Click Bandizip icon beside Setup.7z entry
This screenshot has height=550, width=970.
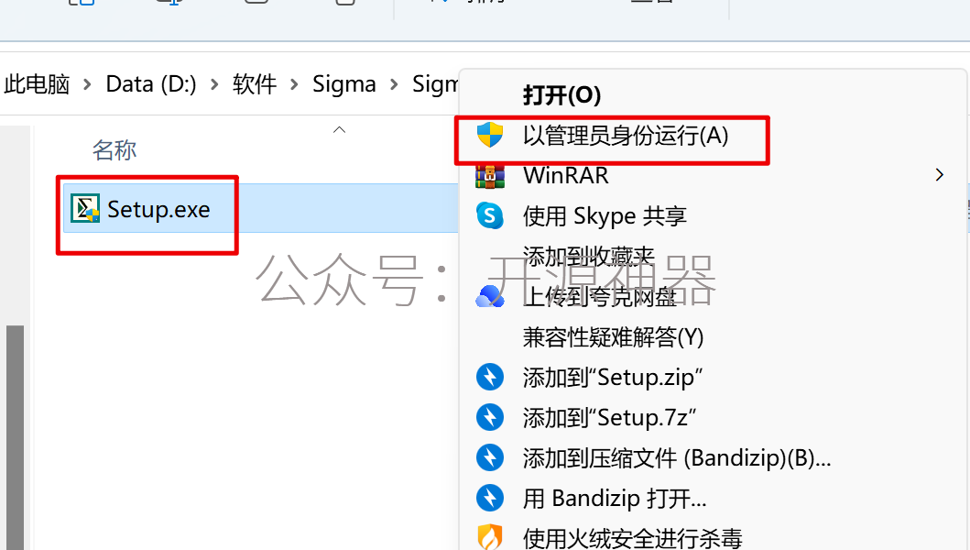(x=490, y=417)
